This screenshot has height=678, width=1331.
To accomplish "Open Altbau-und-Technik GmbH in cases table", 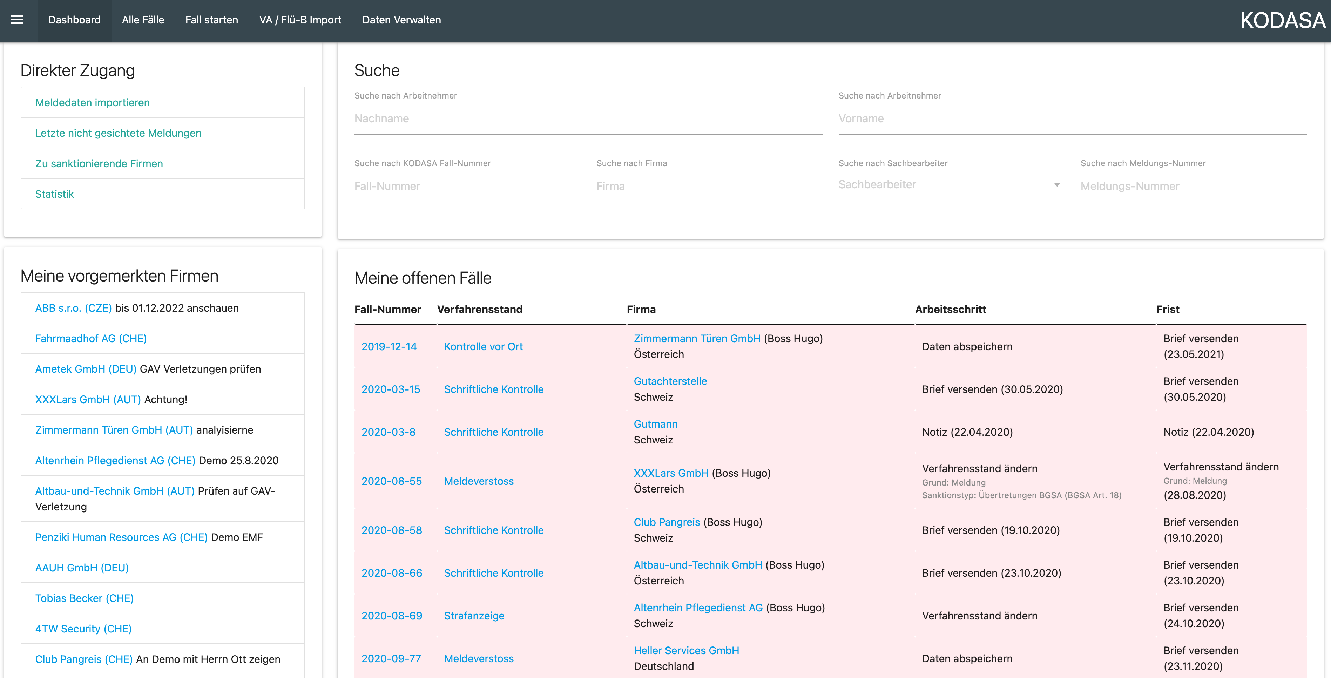I will click(x=697, y=565).
